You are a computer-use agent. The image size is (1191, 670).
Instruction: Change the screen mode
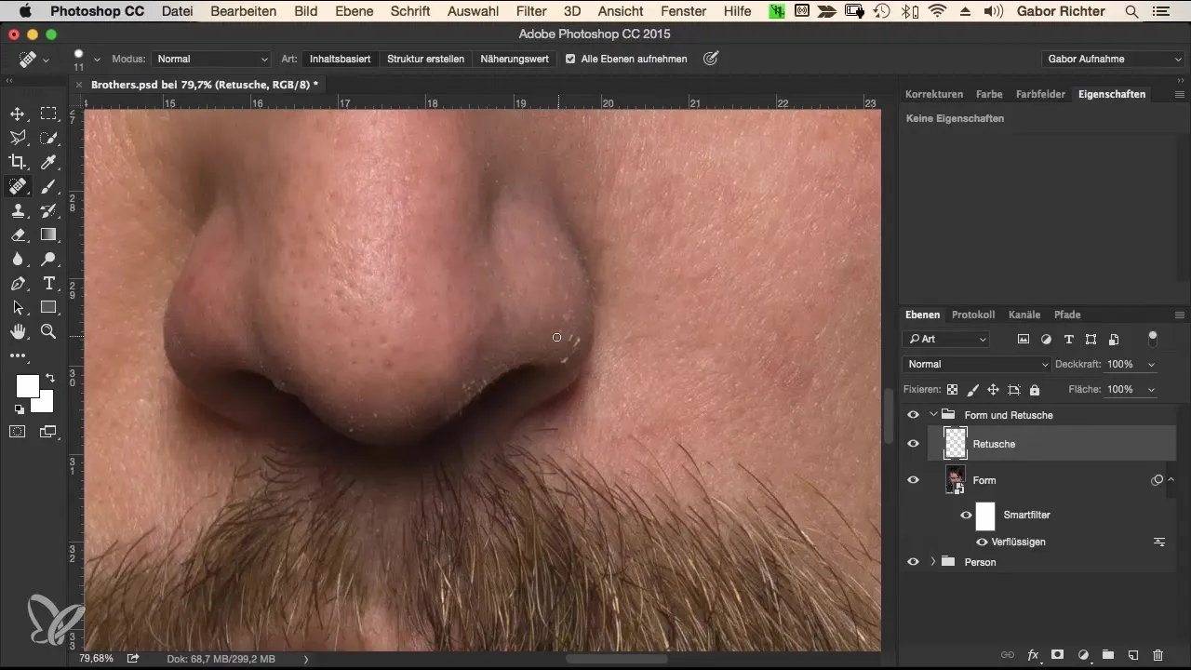[47, 431]
